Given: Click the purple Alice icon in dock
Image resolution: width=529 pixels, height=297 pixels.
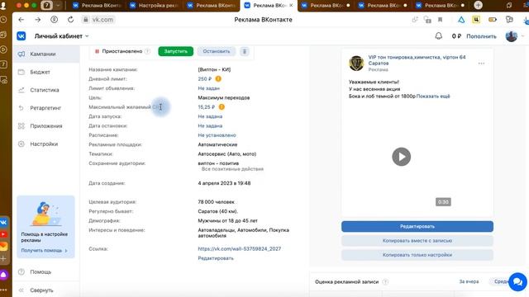Looking at the screenshot, I should coord(3,275).
